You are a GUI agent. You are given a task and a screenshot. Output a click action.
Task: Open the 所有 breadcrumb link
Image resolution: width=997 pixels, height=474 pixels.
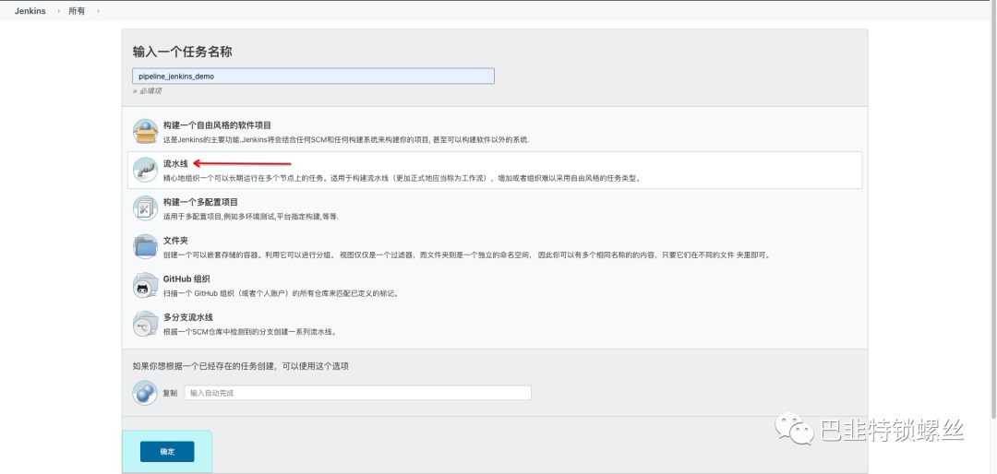77,11
